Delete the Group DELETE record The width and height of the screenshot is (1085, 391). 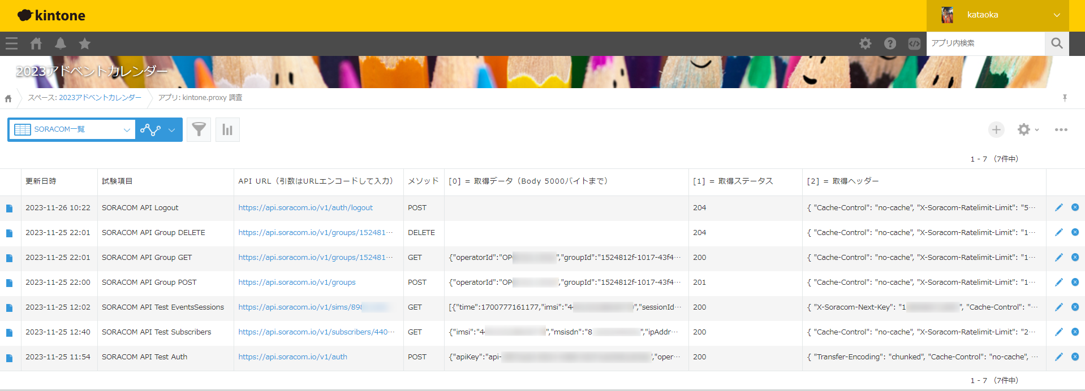click(x=1075, y=232)
